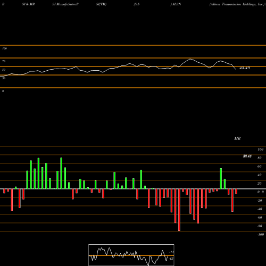
Task: Click the RSI axis label 100
Action: (4, 48)
